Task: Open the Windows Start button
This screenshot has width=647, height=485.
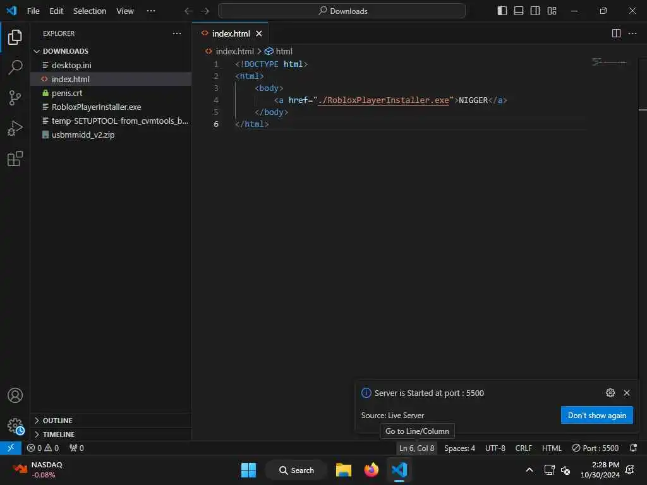Action: pyautogui.click(x=248, y=470)
